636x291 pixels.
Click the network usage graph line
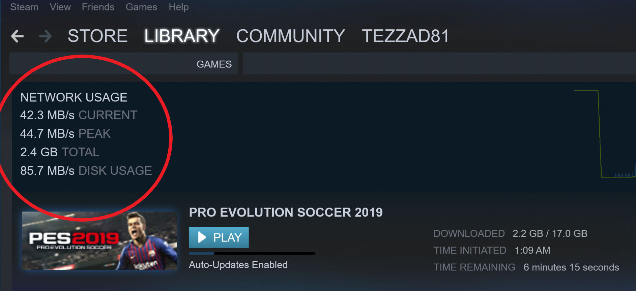pyautogui.click(x=600, y=135)
